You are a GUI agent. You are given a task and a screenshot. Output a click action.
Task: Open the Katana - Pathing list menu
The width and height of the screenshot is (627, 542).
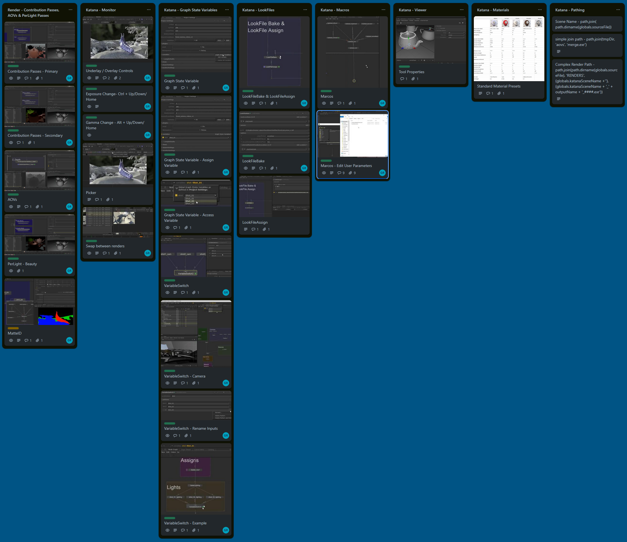point(618,10)
